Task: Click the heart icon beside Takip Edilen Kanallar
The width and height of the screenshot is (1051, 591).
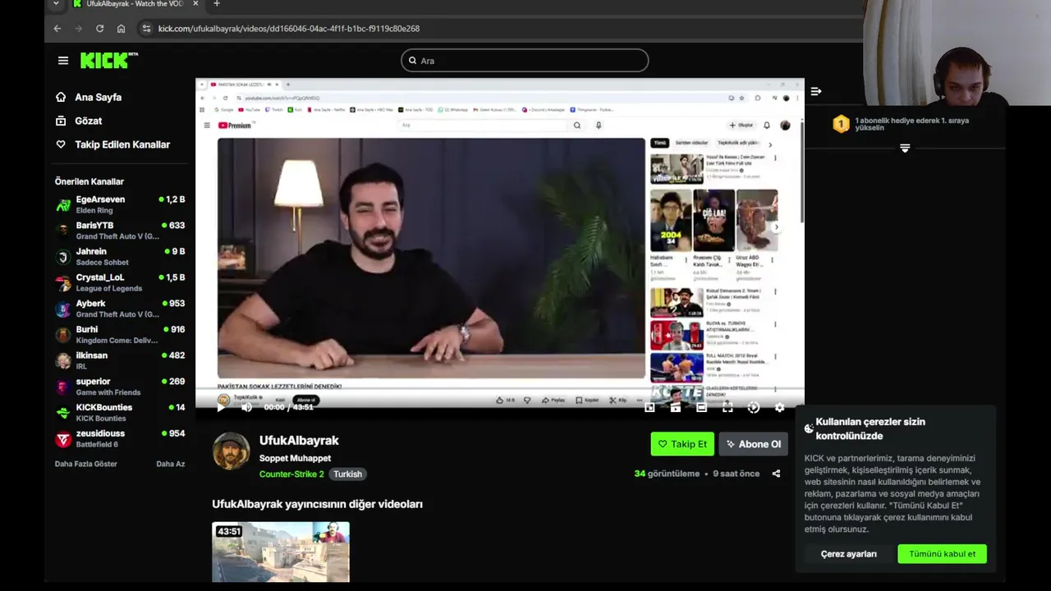Action: click(61, 144)
